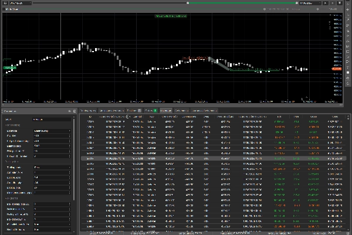352x235 pixels.
Task: Toggle the Visual Mode checkbox
Action: coord(4,9)
